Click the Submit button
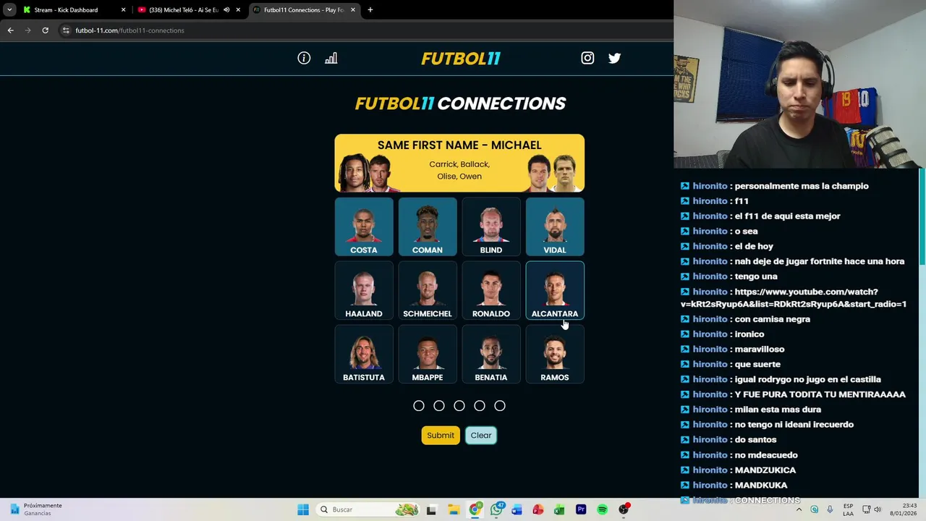The image size is (926, 521). pos(441,435)
